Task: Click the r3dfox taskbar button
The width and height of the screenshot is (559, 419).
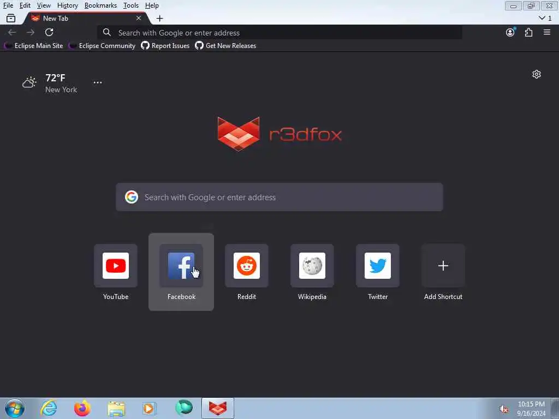Action: (x=218, y=408)
